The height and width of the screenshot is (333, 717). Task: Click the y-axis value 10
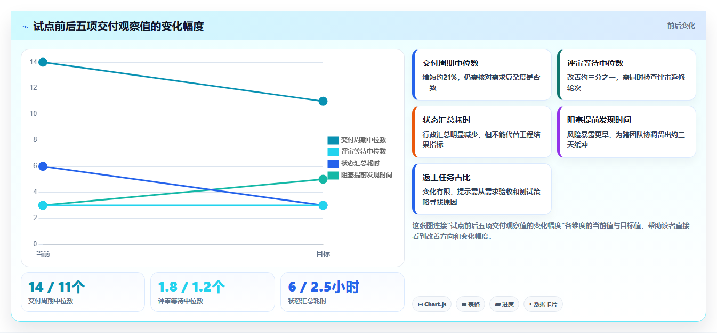click(33, 114)
